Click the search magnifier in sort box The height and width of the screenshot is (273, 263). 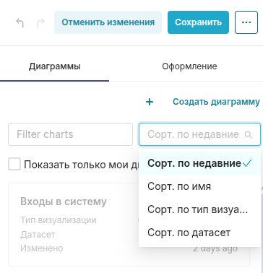click(249, 135)
